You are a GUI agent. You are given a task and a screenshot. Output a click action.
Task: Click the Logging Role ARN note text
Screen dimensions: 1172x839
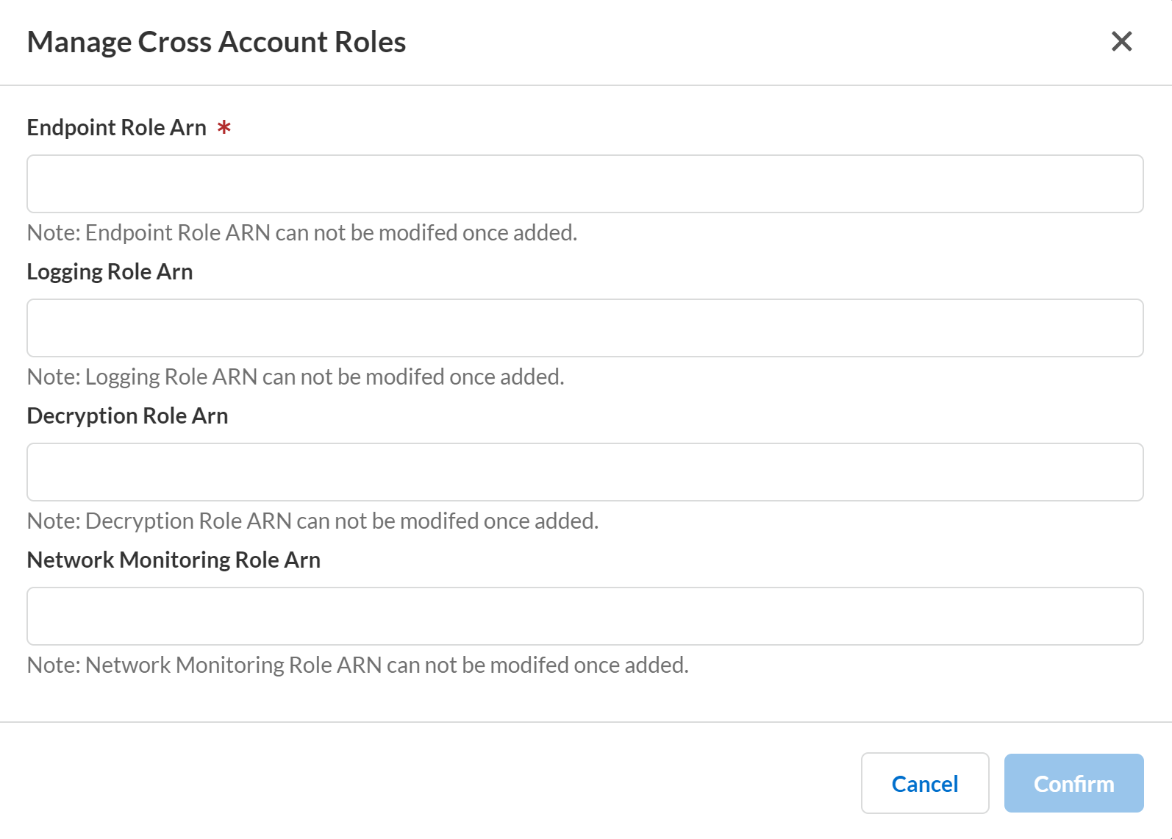[x=295, y=376]
